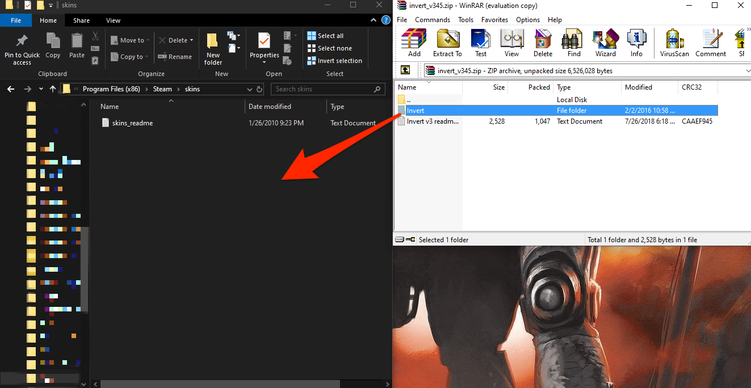Click Copy path icon in Clipboard group

(95, 48)
